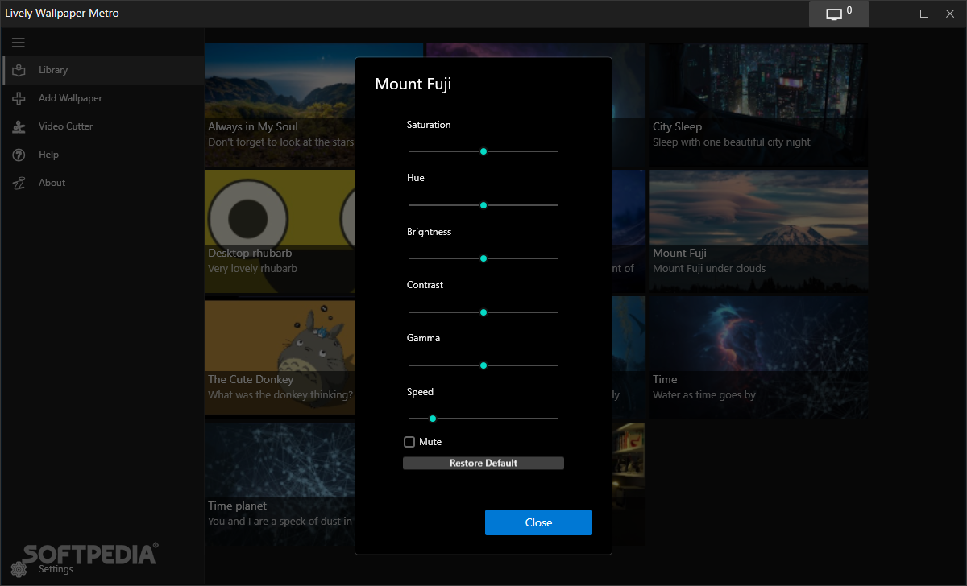Screen dimensions: 967x586
Task: Click the Help question mark icon
Action: point(19,155)
